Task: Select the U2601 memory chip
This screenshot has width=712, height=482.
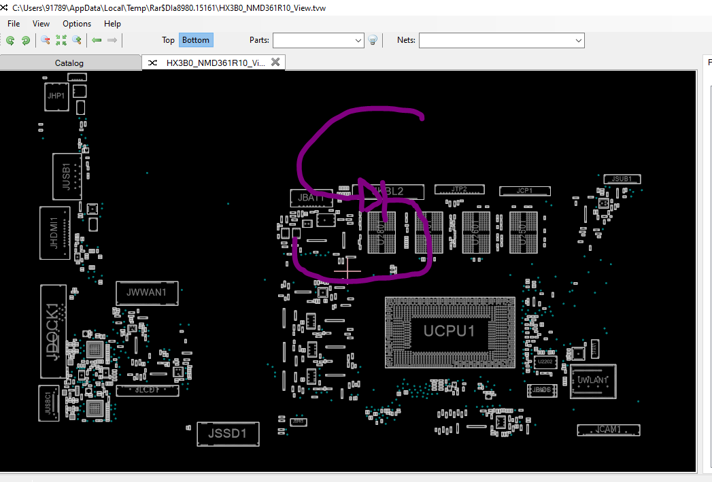Action: 476,233
